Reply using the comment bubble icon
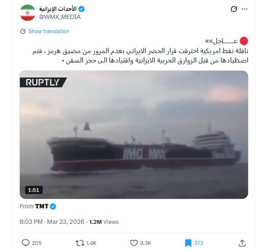 (25, 243)
